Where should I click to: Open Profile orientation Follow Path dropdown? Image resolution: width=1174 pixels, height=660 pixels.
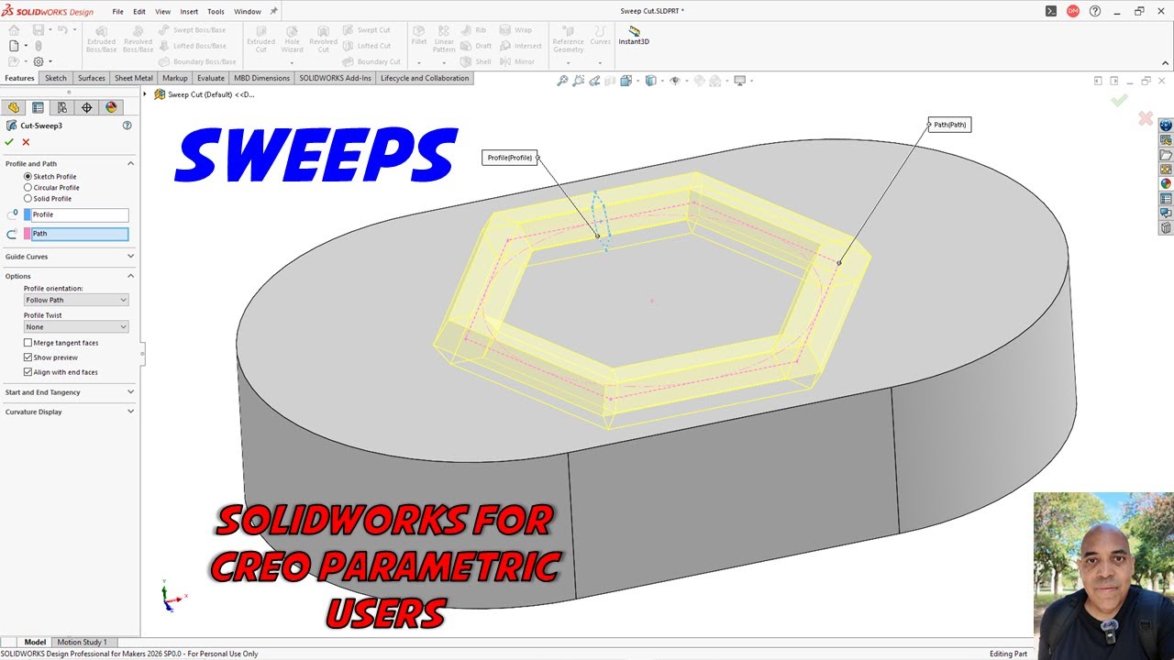(76, 300)
